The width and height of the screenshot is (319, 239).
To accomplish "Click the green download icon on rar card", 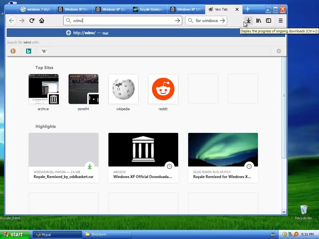I will click(x=90, y=166).
